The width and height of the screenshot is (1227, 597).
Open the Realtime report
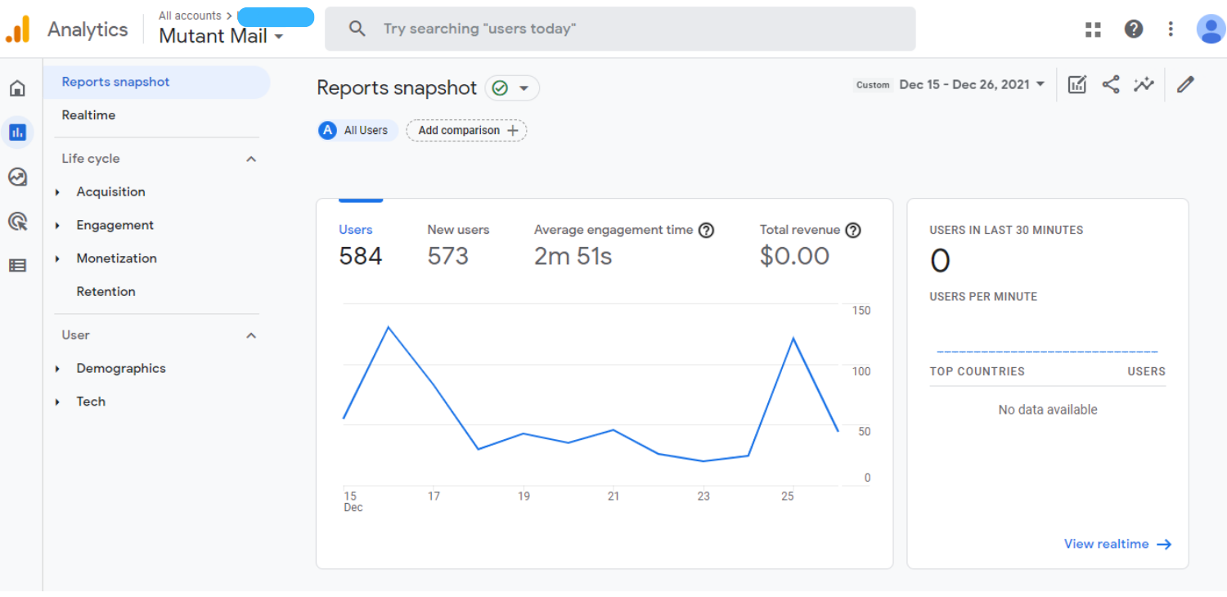click(88, 115)
